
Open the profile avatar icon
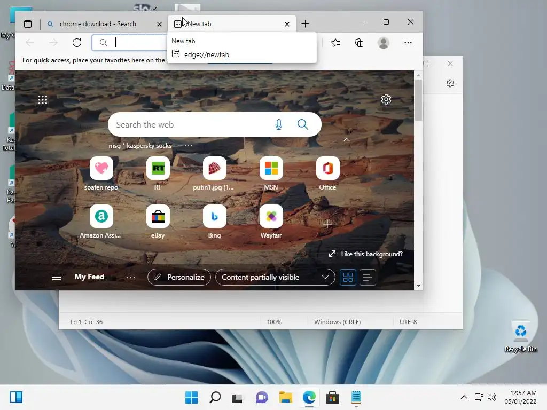coord(384,43)
